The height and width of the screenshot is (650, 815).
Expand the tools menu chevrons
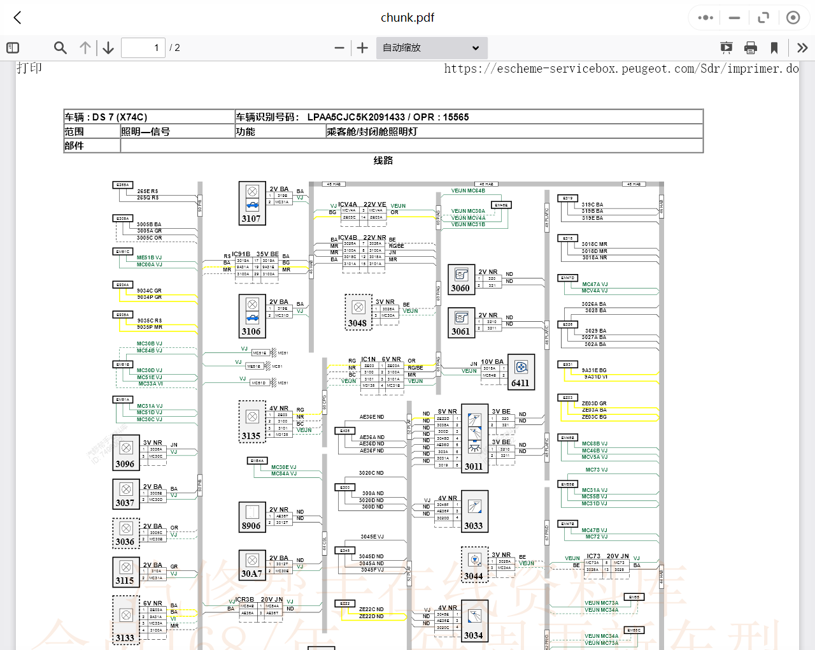pyautogui.click(x=802, y=48)
